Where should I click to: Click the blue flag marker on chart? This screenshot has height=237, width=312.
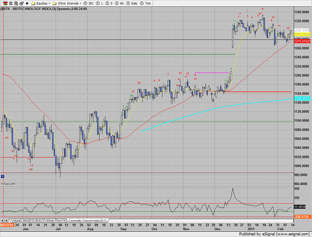[x=2, y=176]
